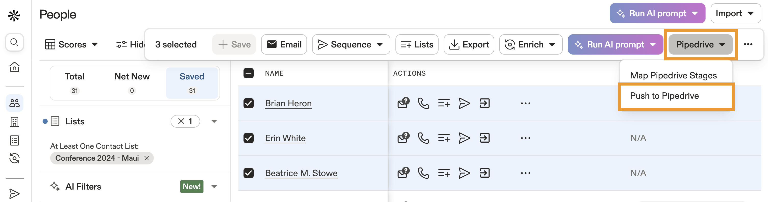Screen dimensions: 768x202
Task: Remove the Conference 2024 - Maui filter chip
Action: [146, 158]
